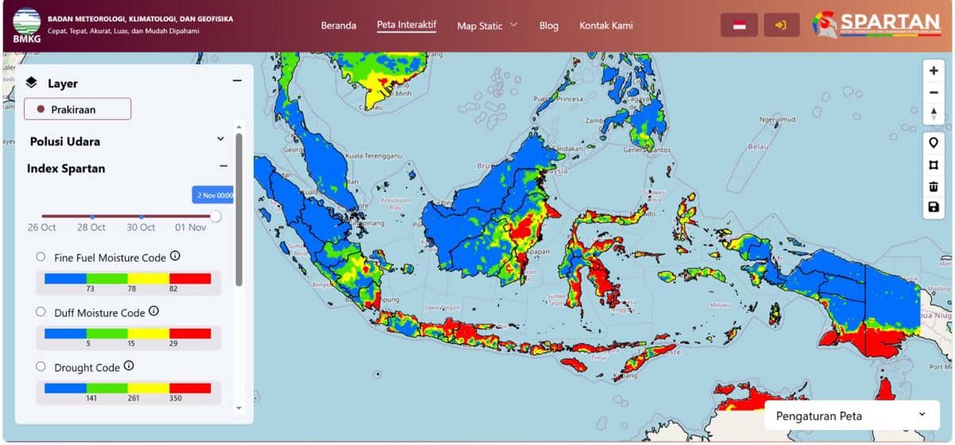Image resolution: width=955 pixels, height=445 pixels.
Task: Click the SPARTAN logo
Action: [877, 24]
